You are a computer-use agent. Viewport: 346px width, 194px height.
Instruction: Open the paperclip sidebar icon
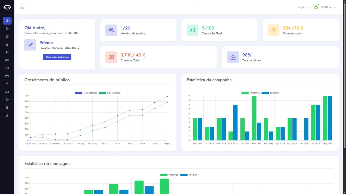7,115
